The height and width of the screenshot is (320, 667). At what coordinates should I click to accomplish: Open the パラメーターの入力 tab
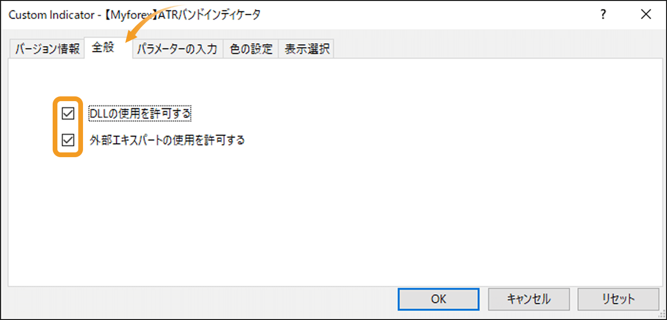tap(177, 48)
